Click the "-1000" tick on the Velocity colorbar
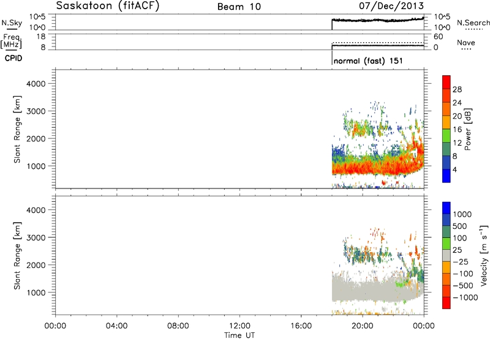 tap(466, 297)
